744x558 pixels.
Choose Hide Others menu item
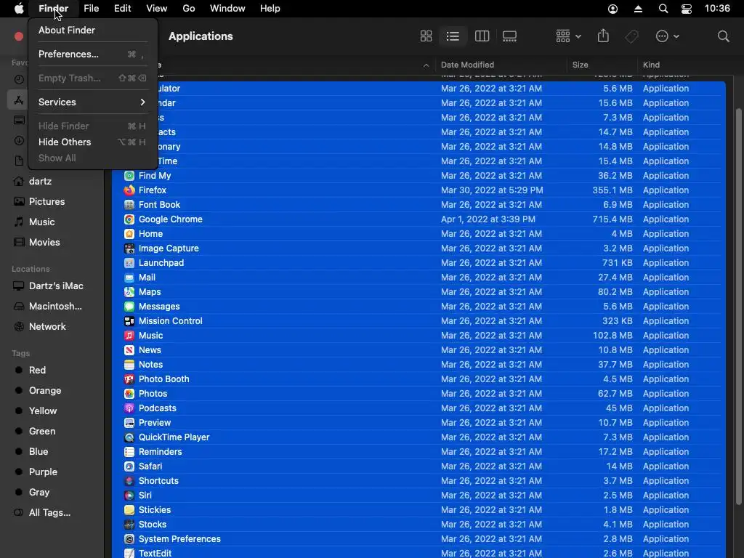pyautogui.click(x=92, y=142)
